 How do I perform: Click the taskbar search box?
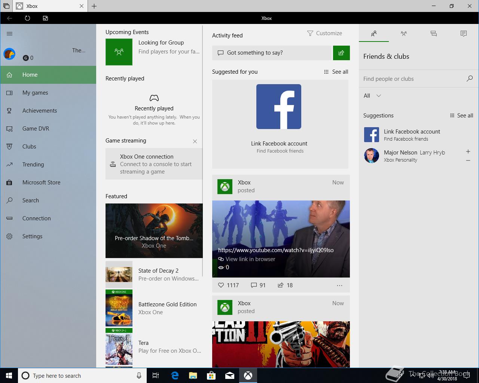pos(82,376)
